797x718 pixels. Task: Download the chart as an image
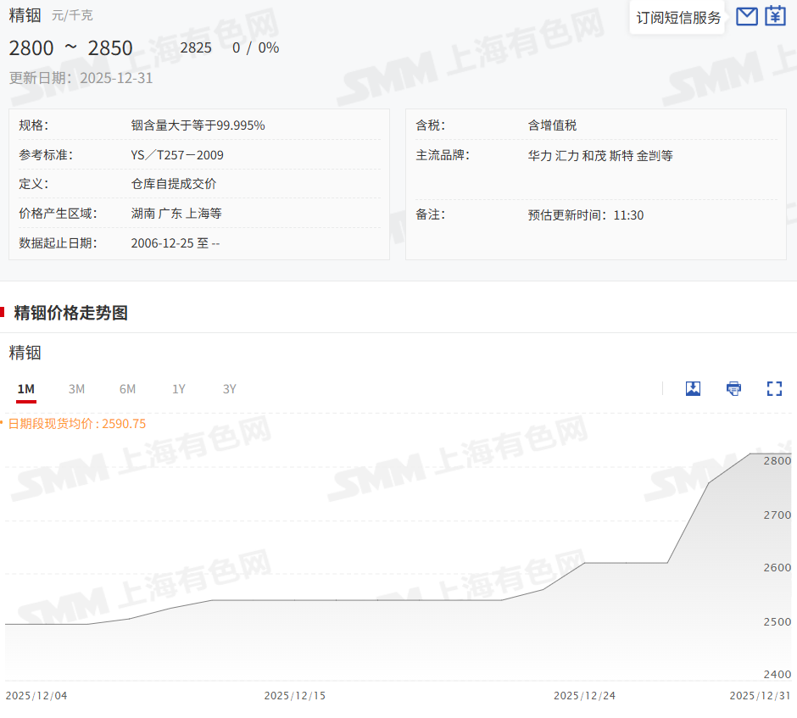(693, 388)
